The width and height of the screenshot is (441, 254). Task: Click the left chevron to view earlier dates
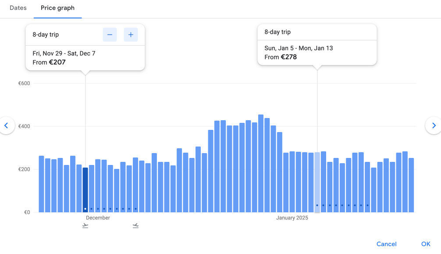tap(7, 125)
